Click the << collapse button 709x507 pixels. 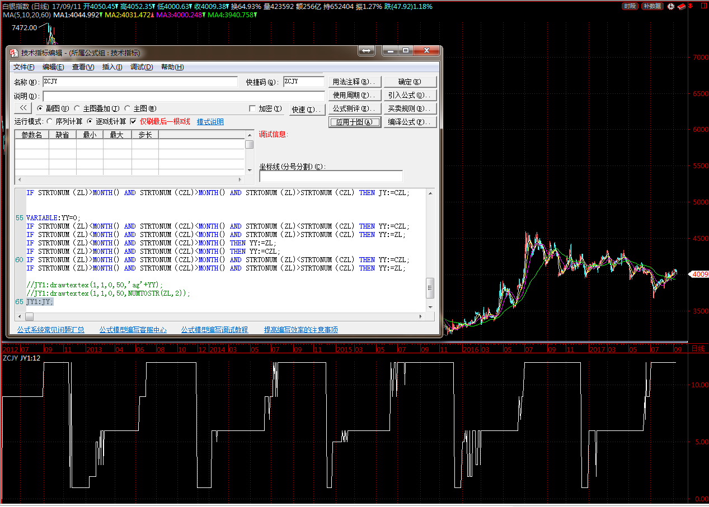[x=23, y=108]
